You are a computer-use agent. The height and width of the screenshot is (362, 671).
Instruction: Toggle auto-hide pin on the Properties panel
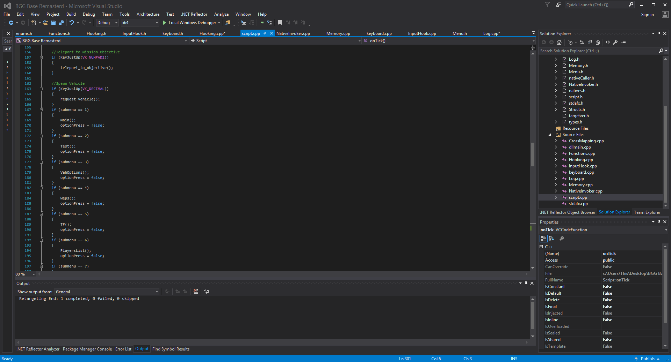click(659, 222)
